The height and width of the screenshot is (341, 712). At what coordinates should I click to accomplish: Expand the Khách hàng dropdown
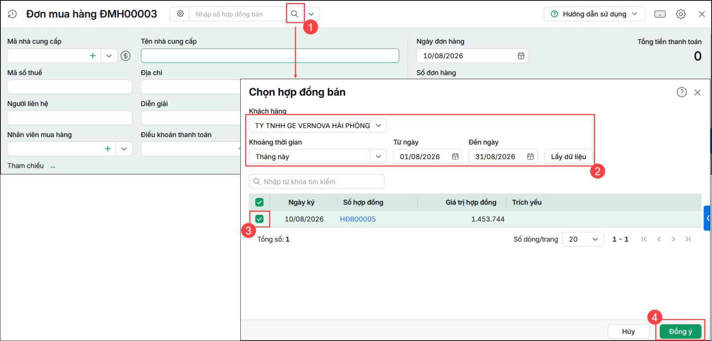(x=378, y=125)
